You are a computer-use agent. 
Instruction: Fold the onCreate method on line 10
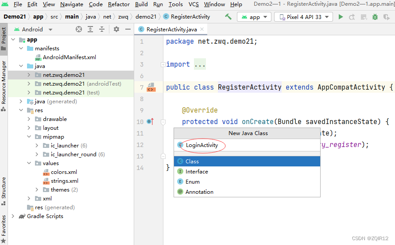(163, 122)
